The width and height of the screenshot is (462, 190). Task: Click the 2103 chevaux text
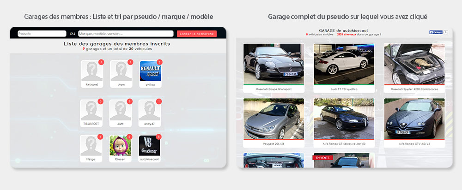[x=346, y=35]
